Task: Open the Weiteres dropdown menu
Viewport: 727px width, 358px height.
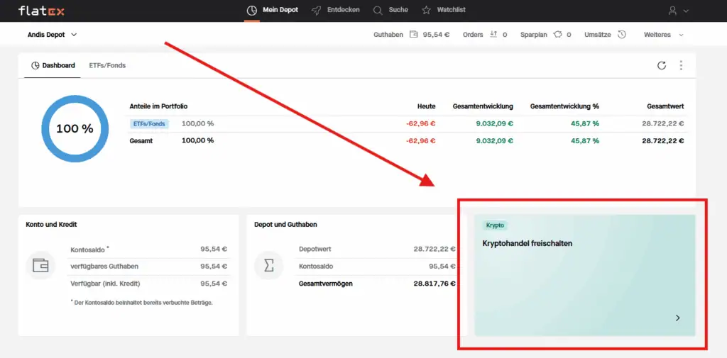Action: (663, 34)
